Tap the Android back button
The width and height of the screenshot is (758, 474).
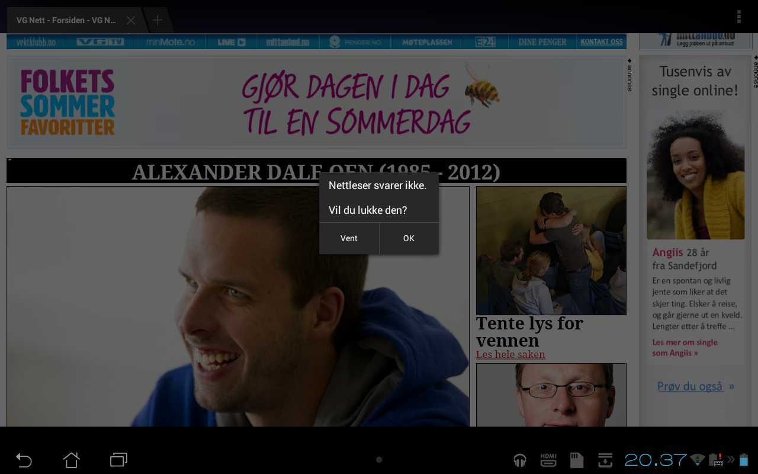pos(24,460)
